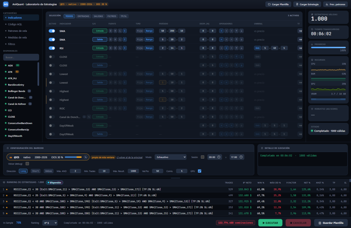Select the TP/SL tab
This screenshot has height=228, width=351.
123,16
